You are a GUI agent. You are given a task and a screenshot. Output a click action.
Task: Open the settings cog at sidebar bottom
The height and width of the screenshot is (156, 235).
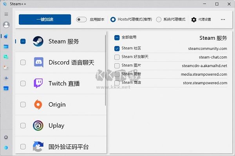click(x=6, y=137)
